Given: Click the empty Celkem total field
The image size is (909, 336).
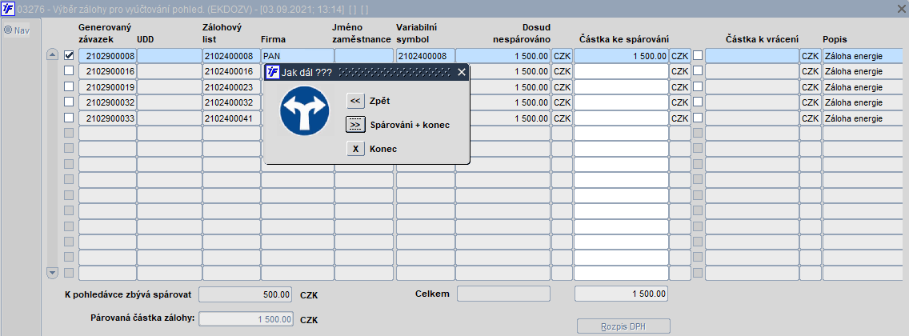Looking at the screenshot, I should [x=503, y=294].
